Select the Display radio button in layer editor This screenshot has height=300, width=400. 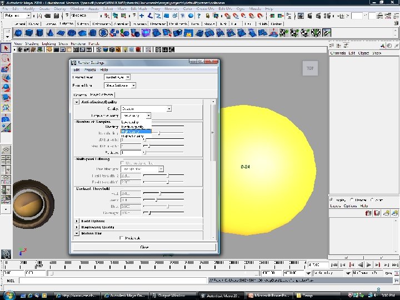[x=332, y=199]
